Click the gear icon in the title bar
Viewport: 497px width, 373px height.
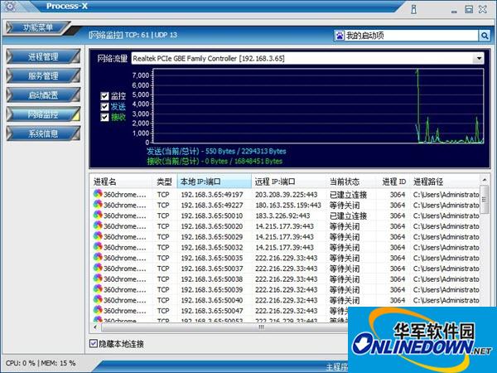coord(10,7)
